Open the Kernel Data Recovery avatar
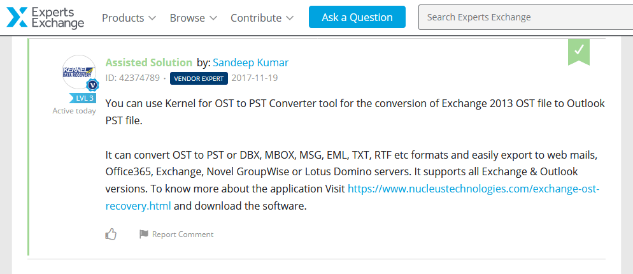The height and width of the screenshot is (274, 633). coord(79,72)
